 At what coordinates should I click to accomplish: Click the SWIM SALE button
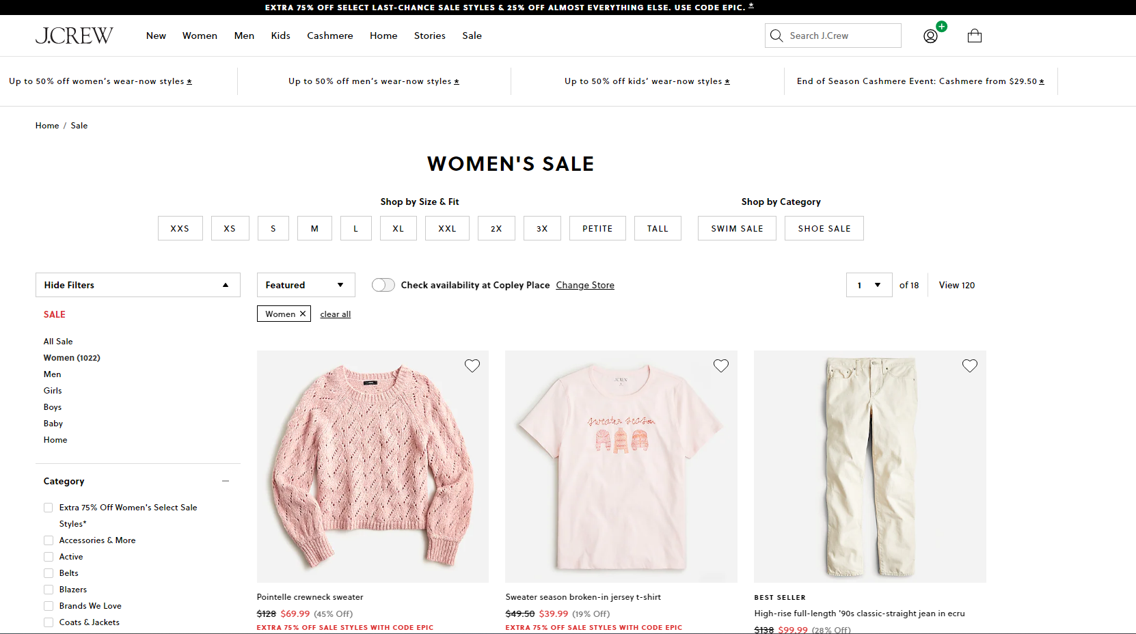[737, 228]
